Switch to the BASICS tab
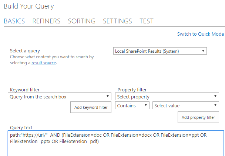 tap(14, 21)
